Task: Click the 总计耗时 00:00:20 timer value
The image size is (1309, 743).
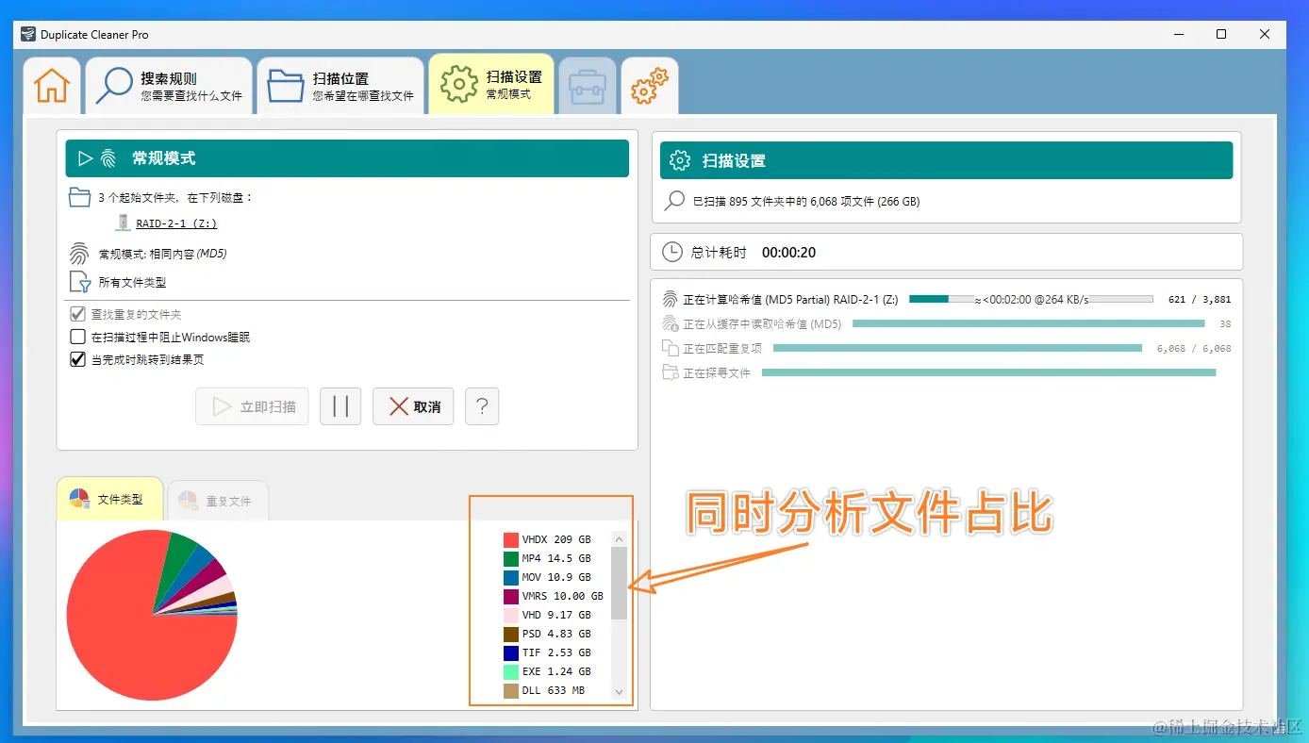Action: 789,253
